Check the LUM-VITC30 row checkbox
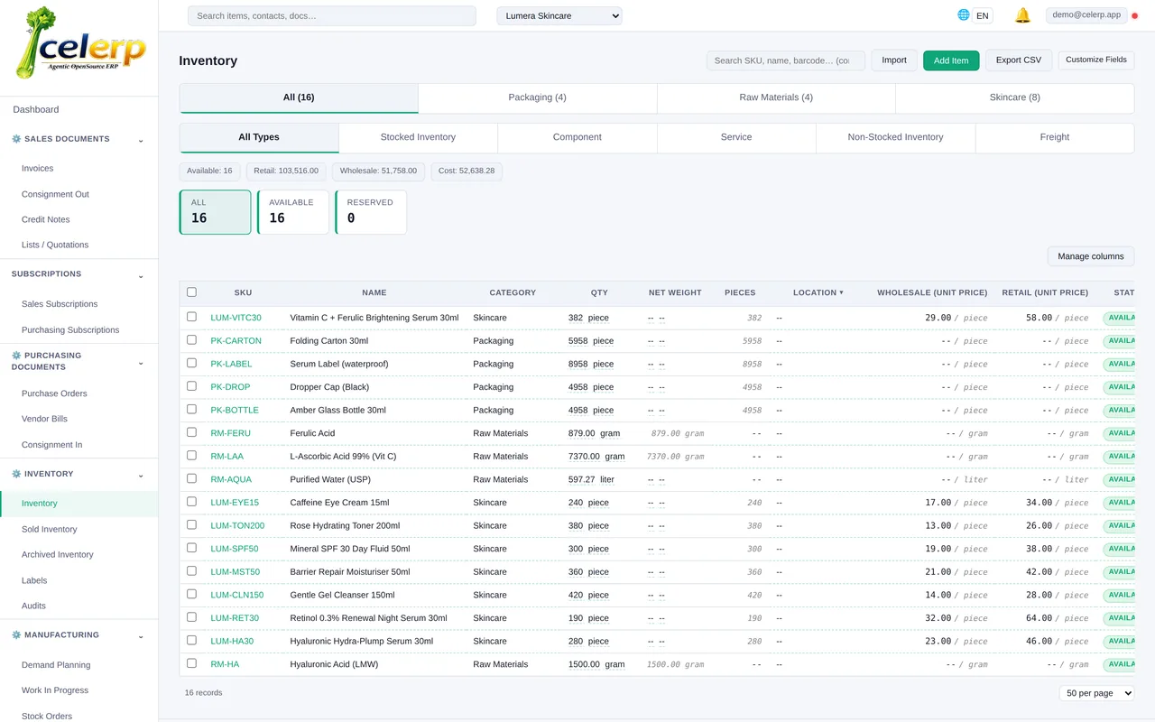This screenshot has height=722, width=1155. click(x=191, y=317)
